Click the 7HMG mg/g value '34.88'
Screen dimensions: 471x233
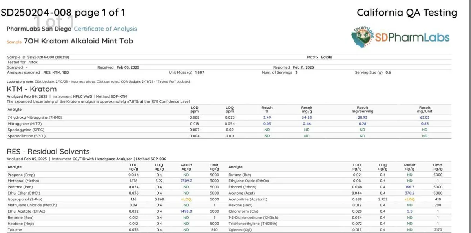(307, 117)
